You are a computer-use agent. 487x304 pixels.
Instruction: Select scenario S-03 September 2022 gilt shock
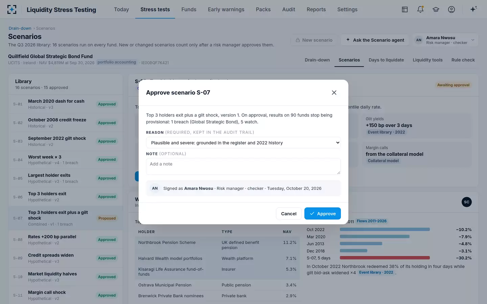pos(66,141)
